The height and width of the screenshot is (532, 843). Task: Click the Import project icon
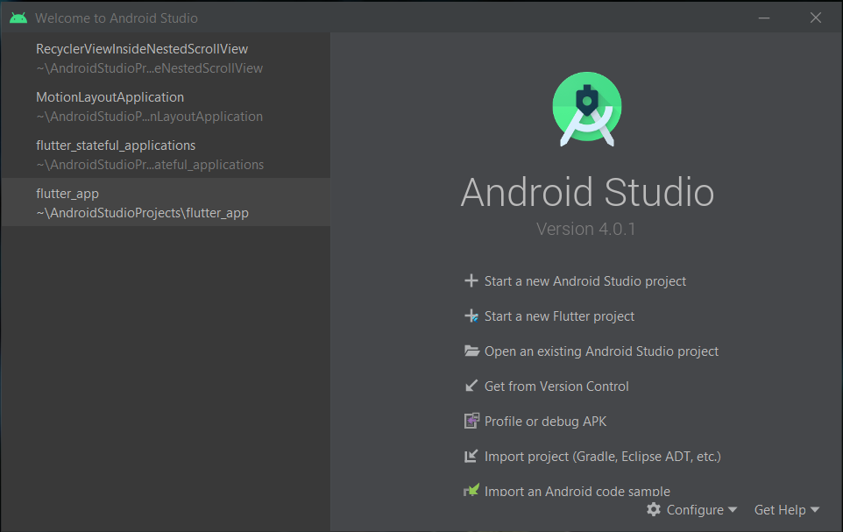point(471,456)
